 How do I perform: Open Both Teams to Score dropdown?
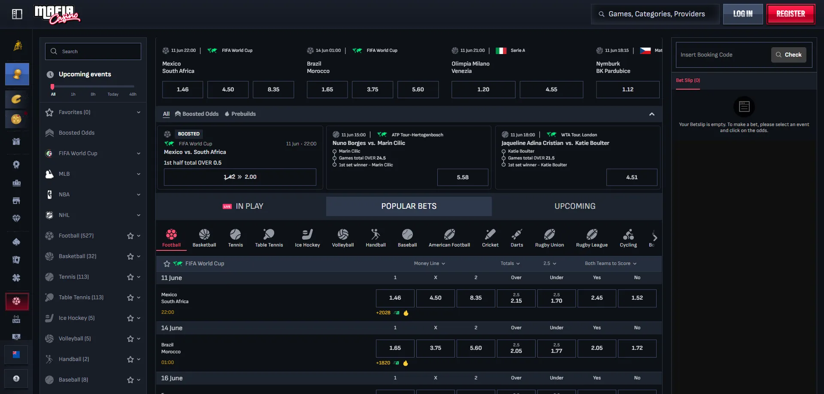[610, 264]
